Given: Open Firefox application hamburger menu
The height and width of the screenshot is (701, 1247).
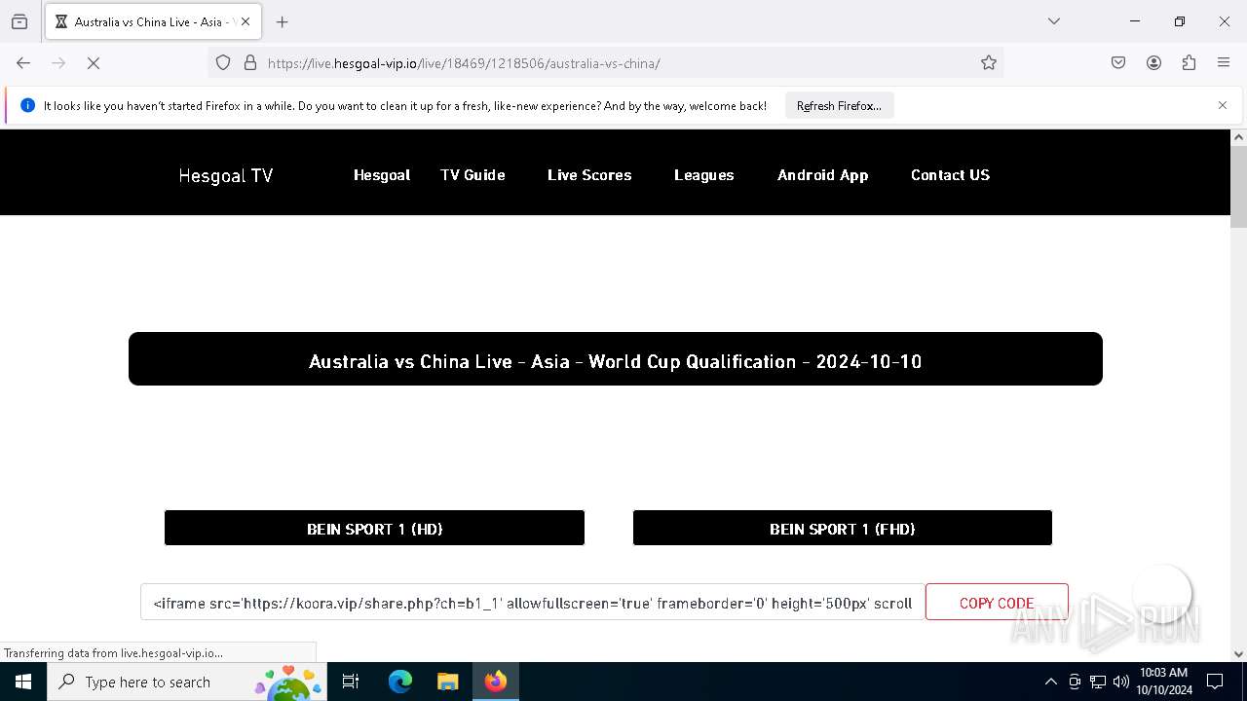Looking at the screenshot, I should point(1224,62).
